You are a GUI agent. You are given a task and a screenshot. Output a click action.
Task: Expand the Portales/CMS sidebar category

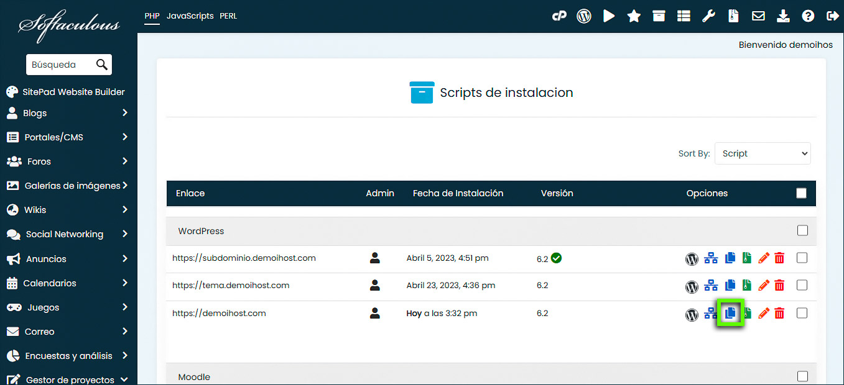[68, 137]
